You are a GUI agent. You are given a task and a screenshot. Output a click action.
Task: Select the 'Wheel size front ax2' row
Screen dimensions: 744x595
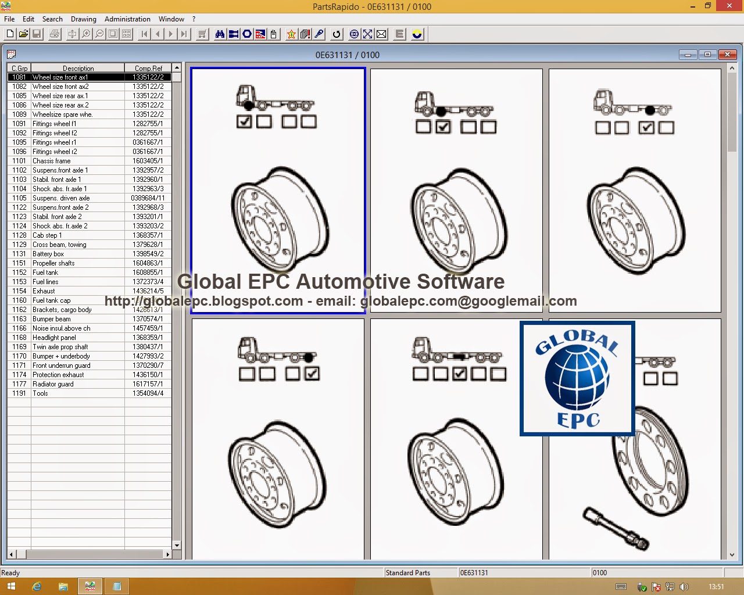(90, 87)
